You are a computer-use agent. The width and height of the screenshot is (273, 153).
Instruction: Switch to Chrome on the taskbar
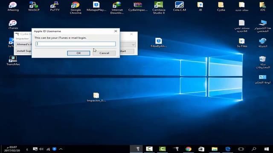tap(189, 149)
